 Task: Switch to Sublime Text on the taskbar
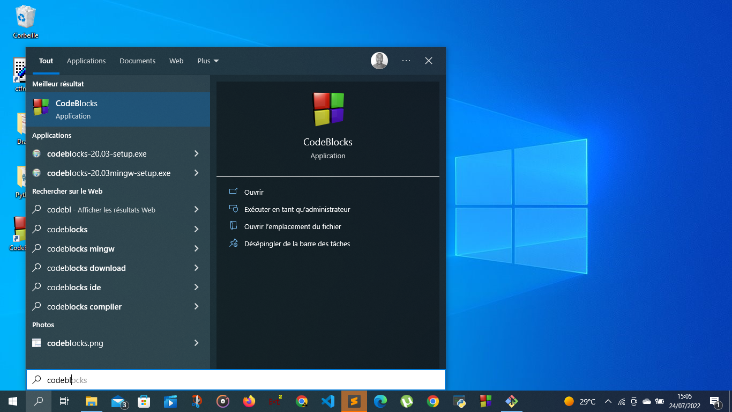point(354,401)
